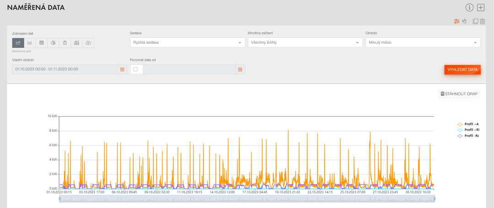Enable the Porovnat data od checkbox

136,69
